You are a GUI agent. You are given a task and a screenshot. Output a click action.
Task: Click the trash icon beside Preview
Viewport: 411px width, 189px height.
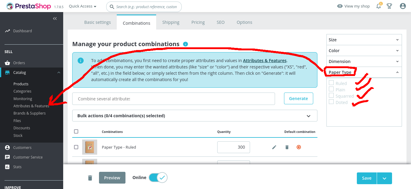click(x=90, y=178)
